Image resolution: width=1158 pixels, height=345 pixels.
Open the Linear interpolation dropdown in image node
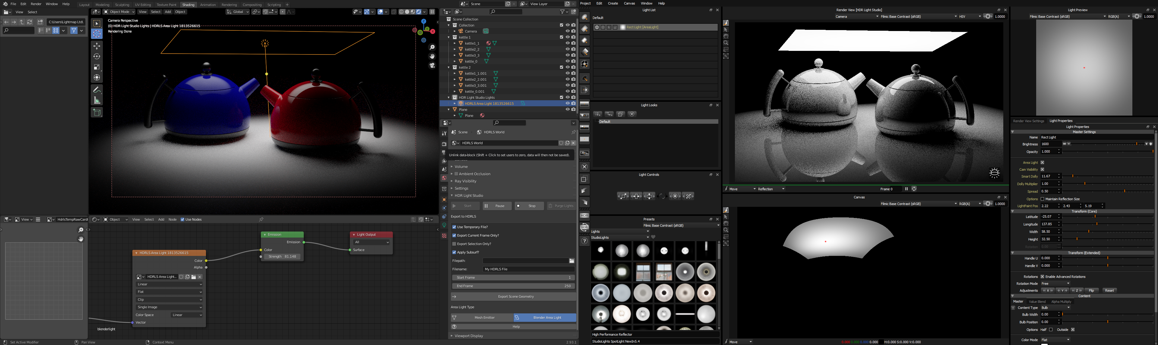(x=169, y=284)
